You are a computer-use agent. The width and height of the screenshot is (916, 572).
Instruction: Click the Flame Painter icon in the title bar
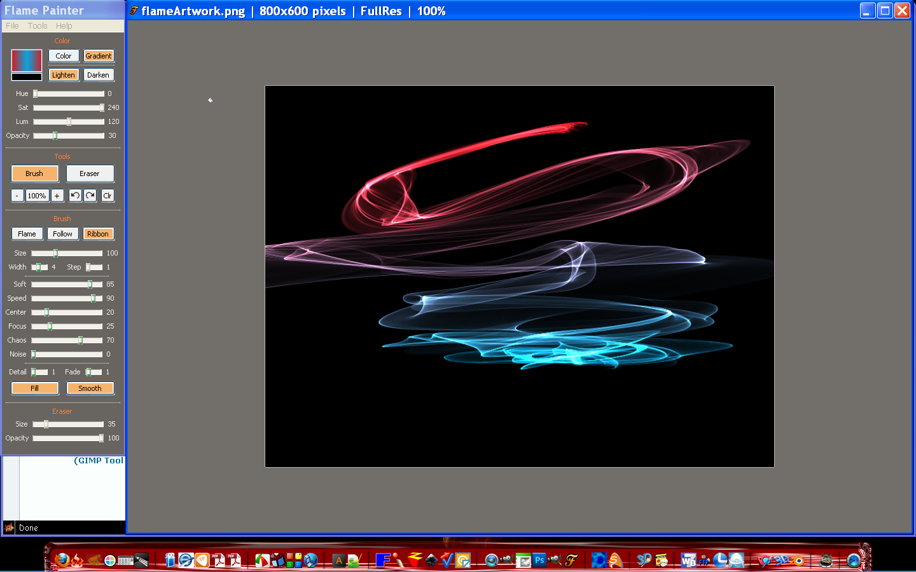pyautogui.click(x=134, y=11)
